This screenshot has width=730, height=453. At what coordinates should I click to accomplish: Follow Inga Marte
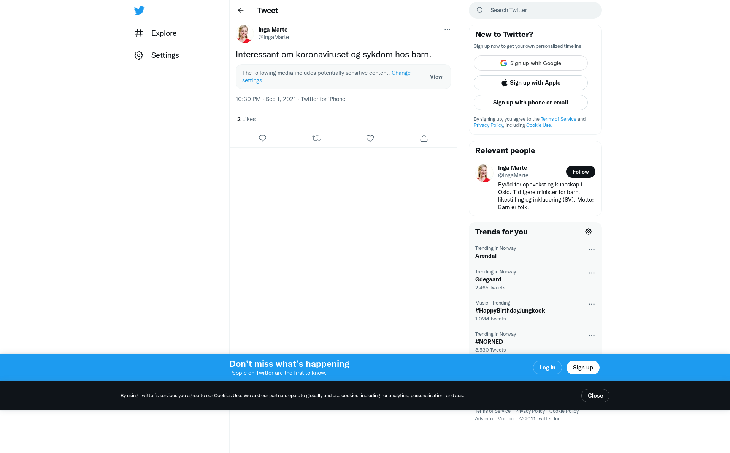[x=581, y=172]
